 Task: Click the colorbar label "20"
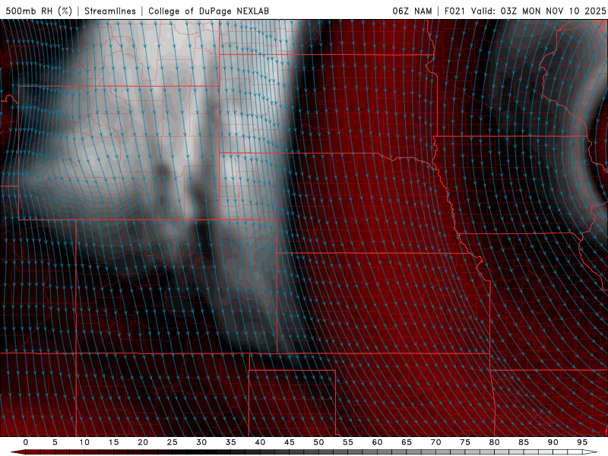pos(143,442)
